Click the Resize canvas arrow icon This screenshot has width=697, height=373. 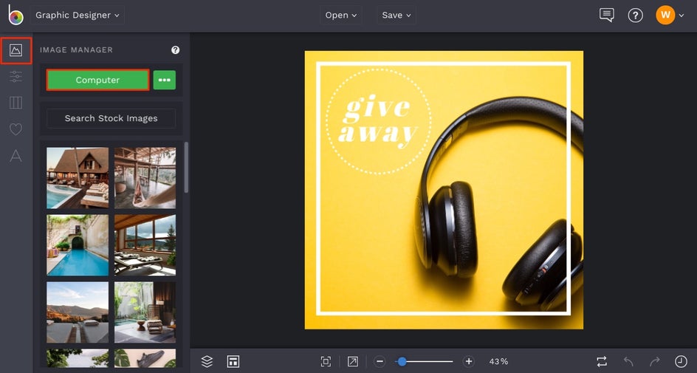[x=353, y=361]
